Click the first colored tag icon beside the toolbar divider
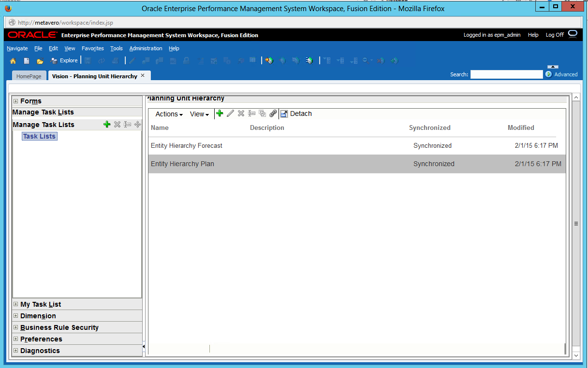 269,61
